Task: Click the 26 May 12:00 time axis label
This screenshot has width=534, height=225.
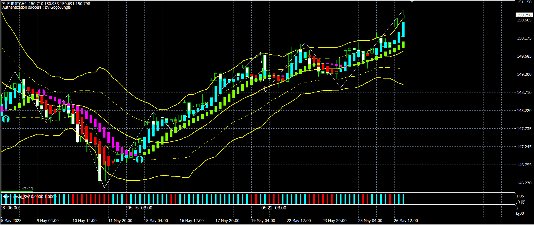Action: coord(406,221)
